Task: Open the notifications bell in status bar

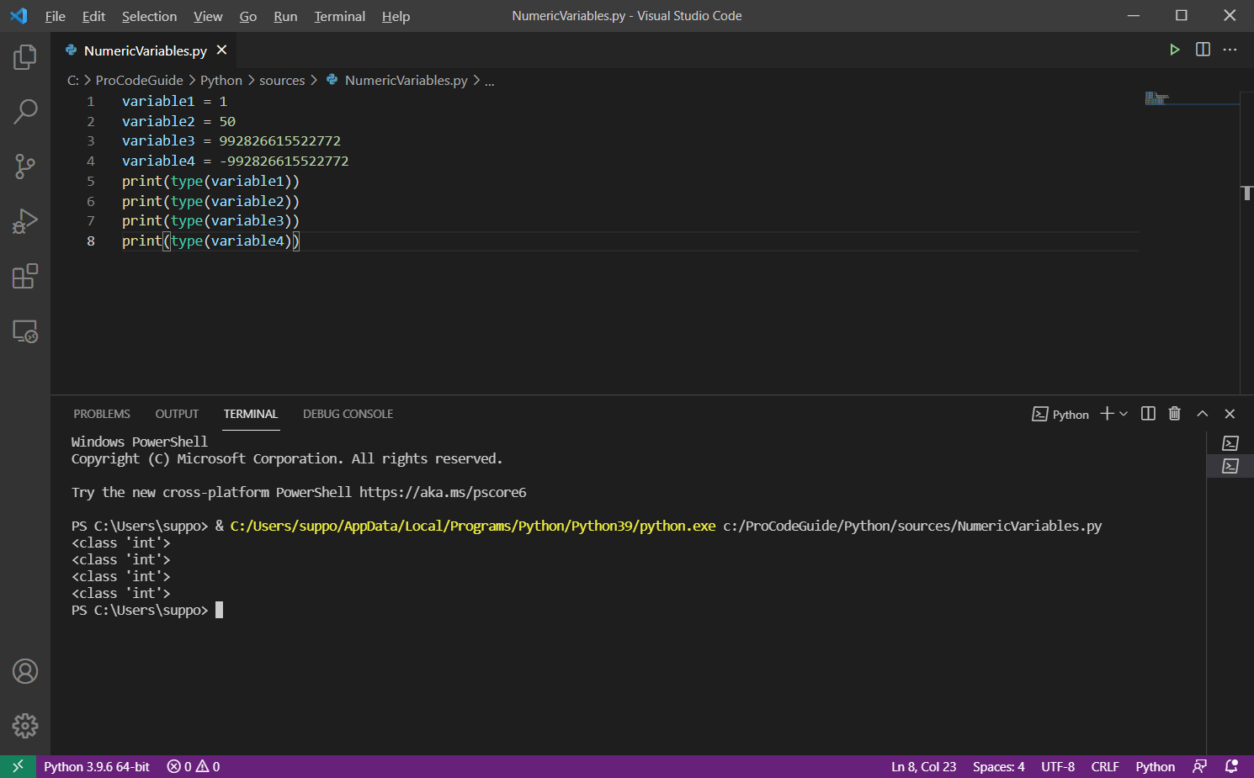Action: pyautogui.click(x=1231, y=766)
